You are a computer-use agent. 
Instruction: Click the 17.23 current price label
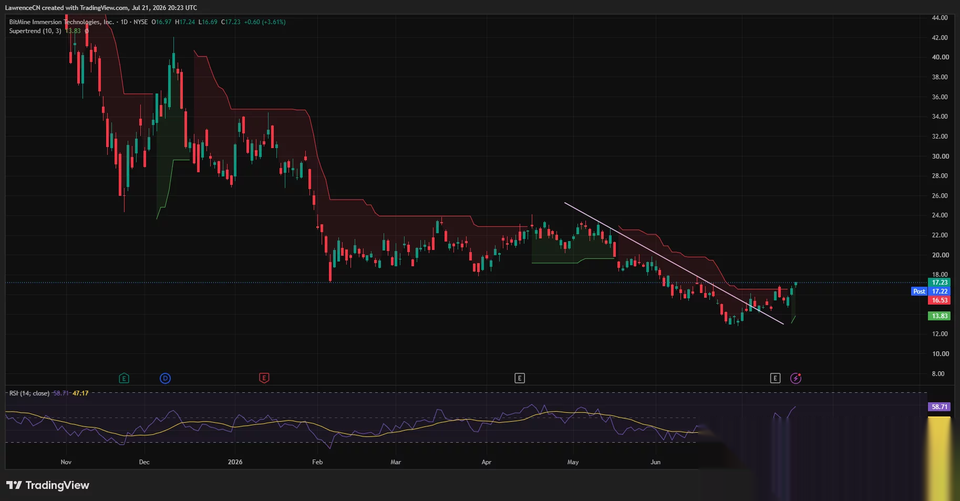pyautogui.click(x=940, y=283)
